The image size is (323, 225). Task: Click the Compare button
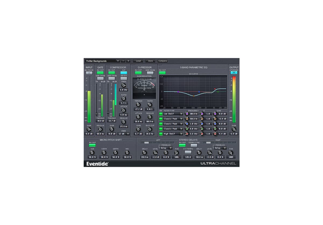coord(162,61)
